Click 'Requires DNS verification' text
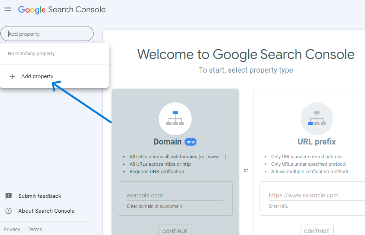365x235 pixels. 157,172
